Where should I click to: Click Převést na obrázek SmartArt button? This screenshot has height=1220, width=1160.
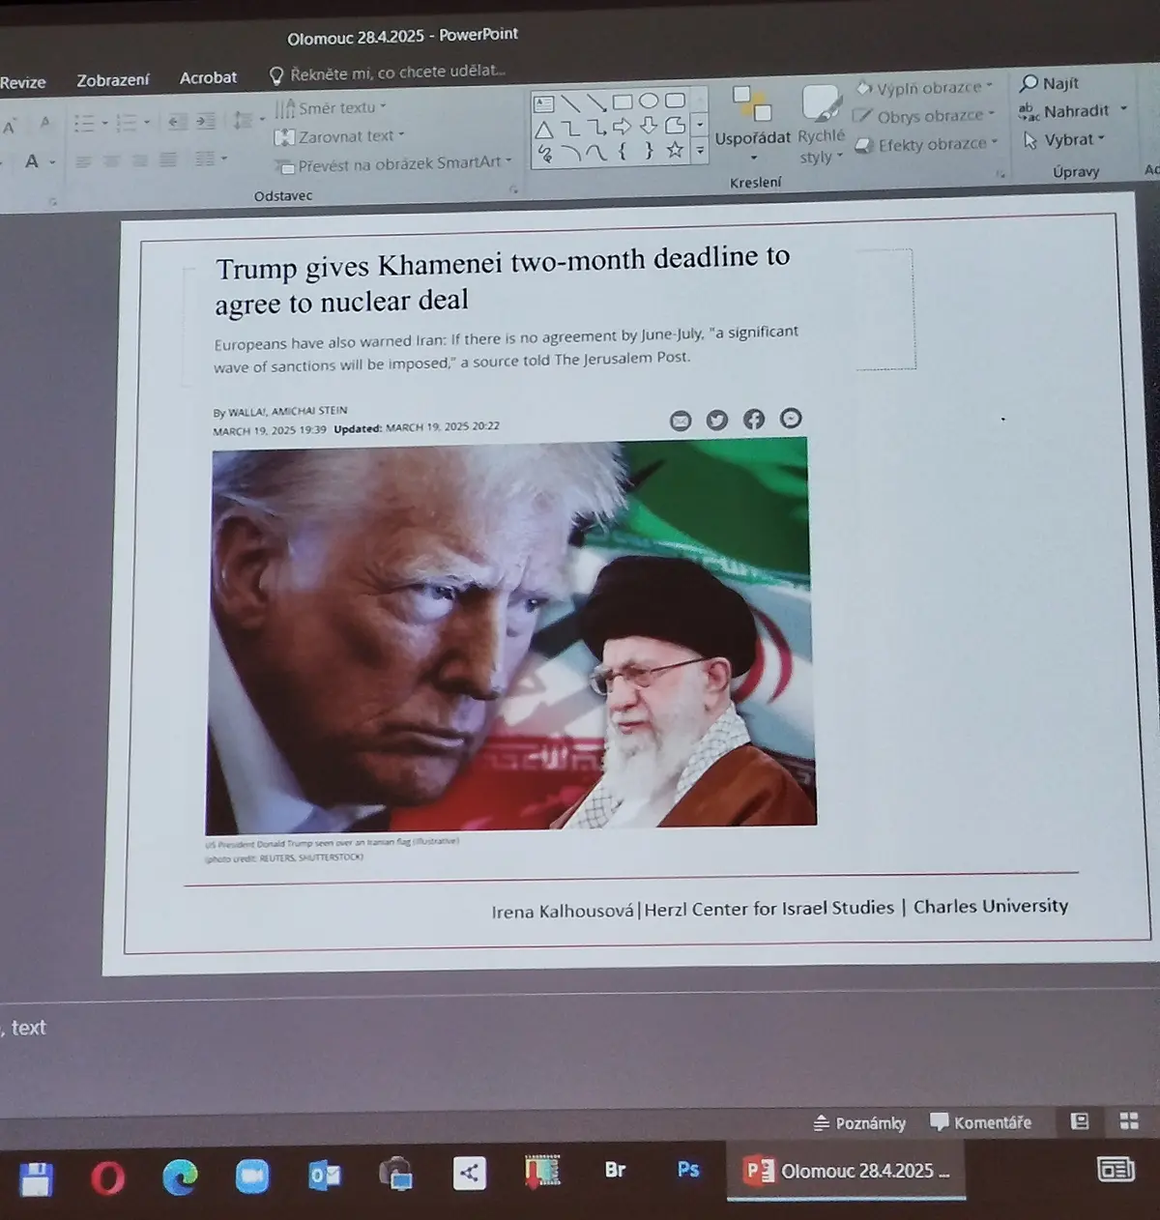tap(393, 164)
